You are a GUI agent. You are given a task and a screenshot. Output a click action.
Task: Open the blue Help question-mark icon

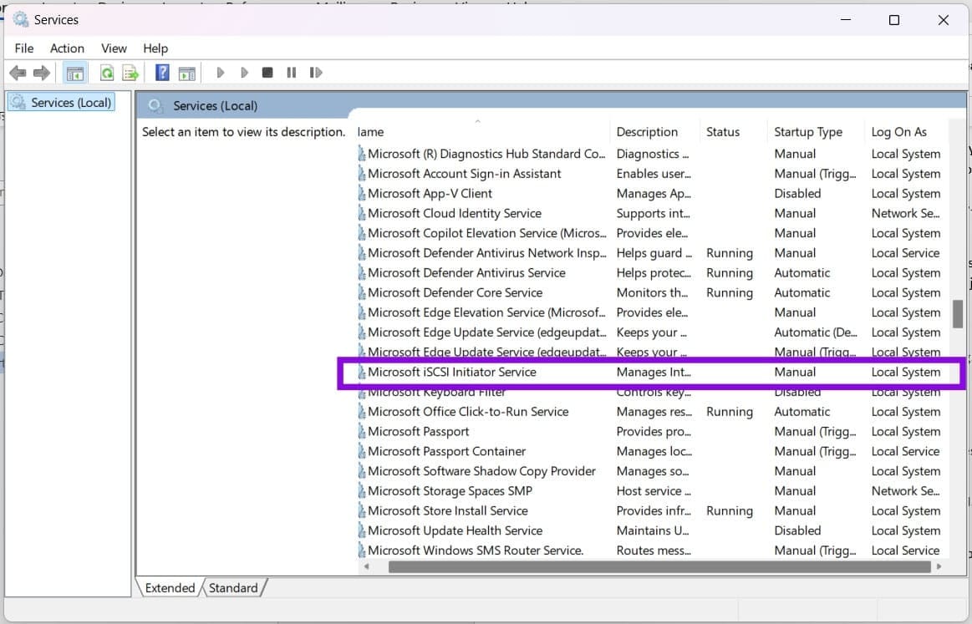[x=162, y=73]
